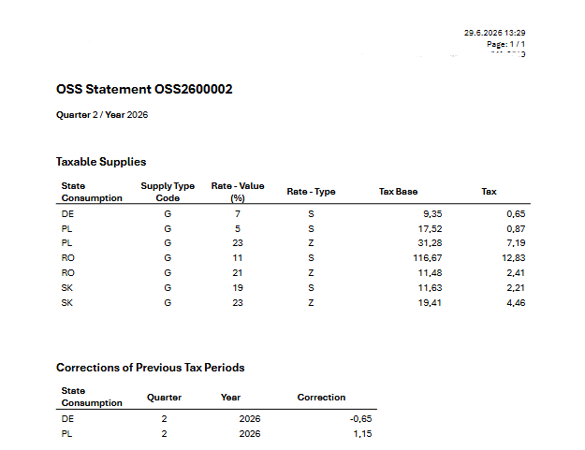Click the timestamp '29.6.2026 13:29'
This screenshot has height=450, width=585.
pos(495,33)
